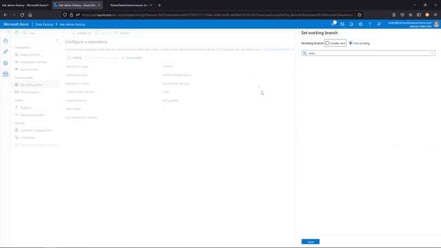The width and height of the screenshot is (441, 248).
Task: Open the feedback icon in Azure header
Action: coord(379,25)
